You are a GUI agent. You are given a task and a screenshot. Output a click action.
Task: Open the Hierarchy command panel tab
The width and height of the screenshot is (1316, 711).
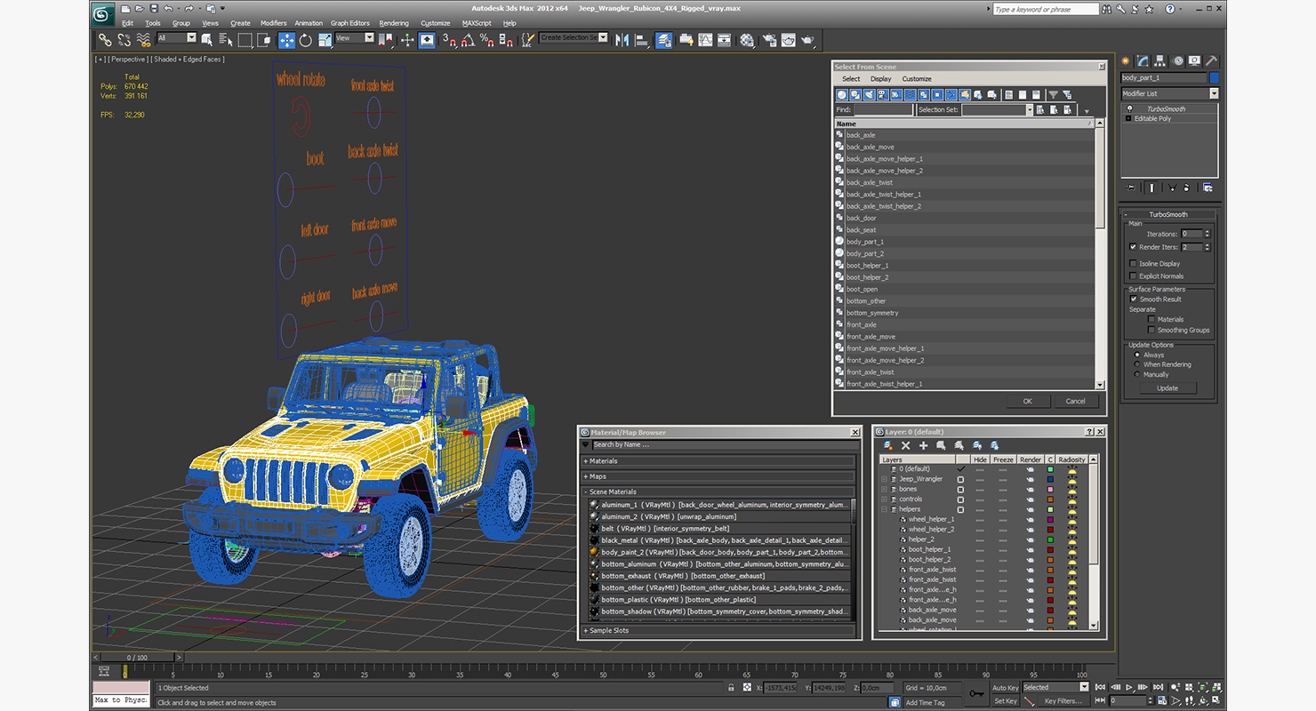[x=1160, y=61]
